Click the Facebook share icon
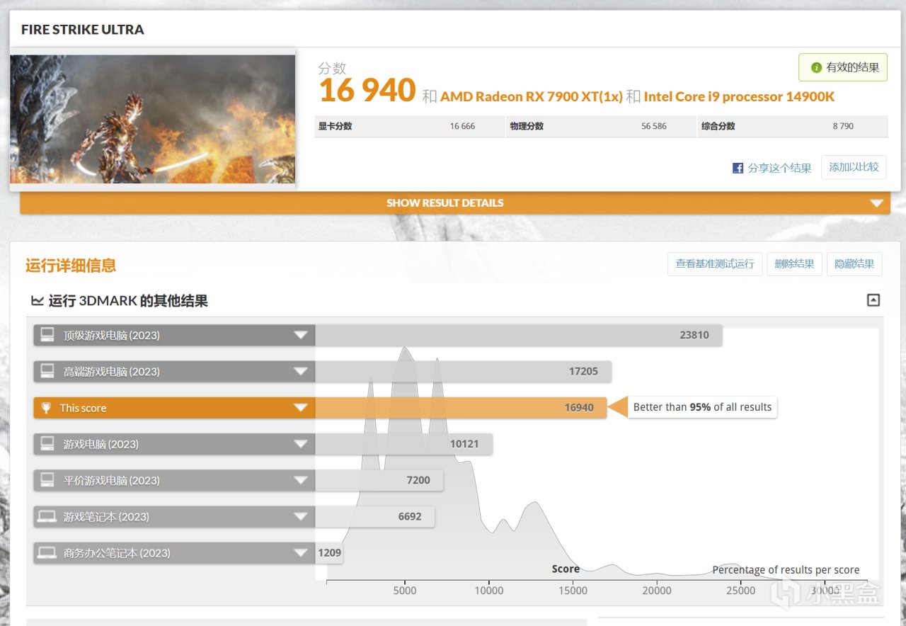This screenshot has width=906, height=626. pos(738,168)
